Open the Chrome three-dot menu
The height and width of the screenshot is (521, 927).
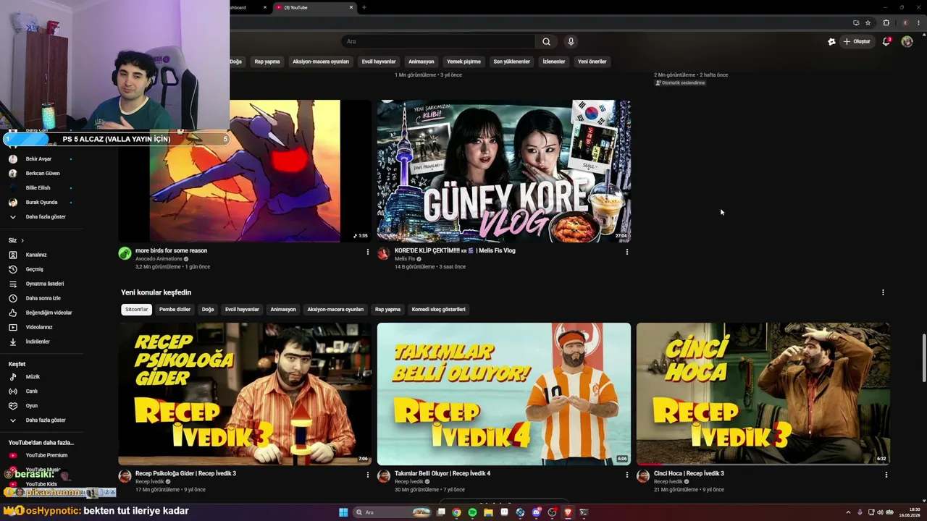[x=918, y=22]
